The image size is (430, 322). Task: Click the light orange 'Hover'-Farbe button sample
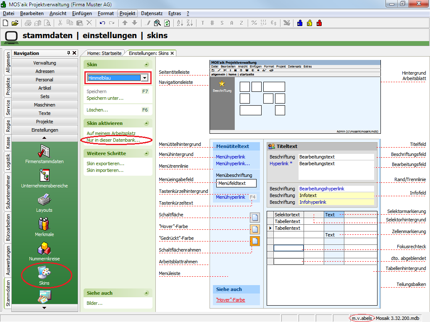(x=255, y=229)
